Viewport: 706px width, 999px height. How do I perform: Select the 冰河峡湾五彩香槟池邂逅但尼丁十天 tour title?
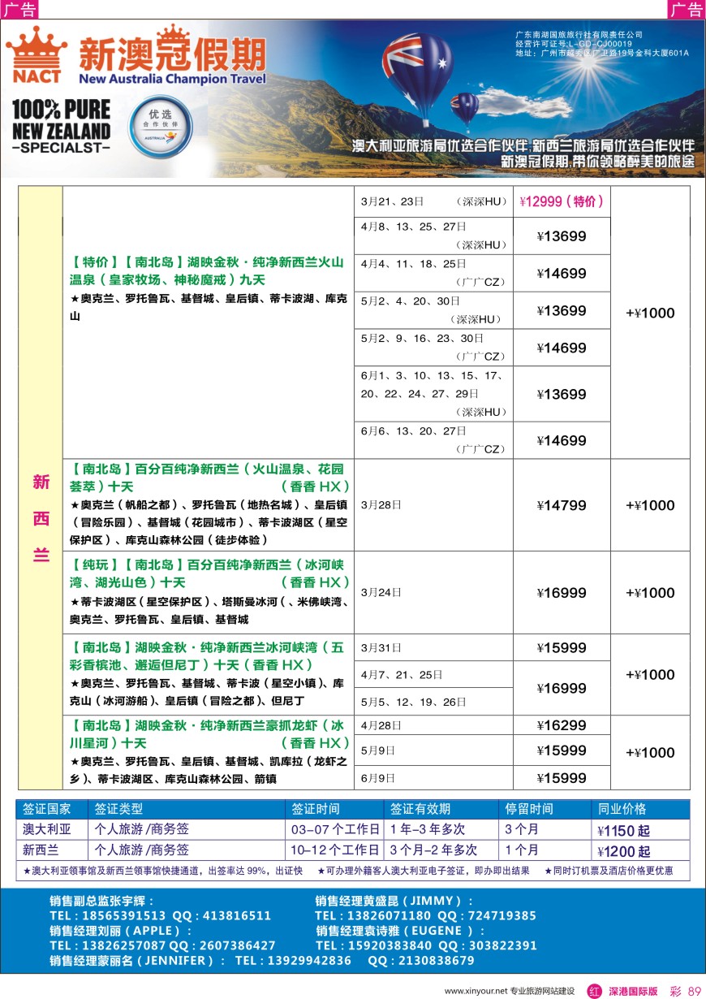(x=208, y=656)
